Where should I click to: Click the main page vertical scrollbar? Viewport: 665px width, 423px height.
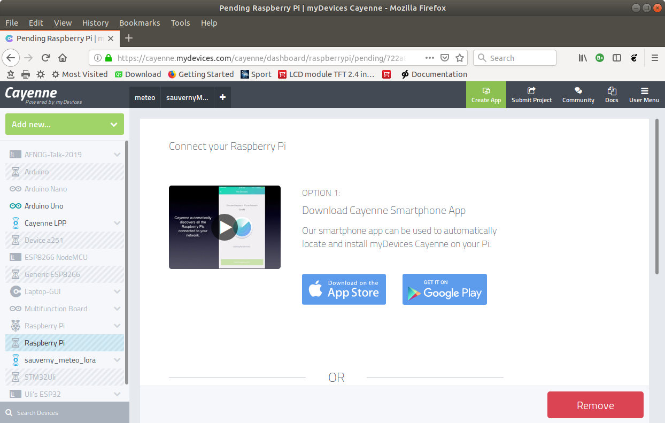657,196
